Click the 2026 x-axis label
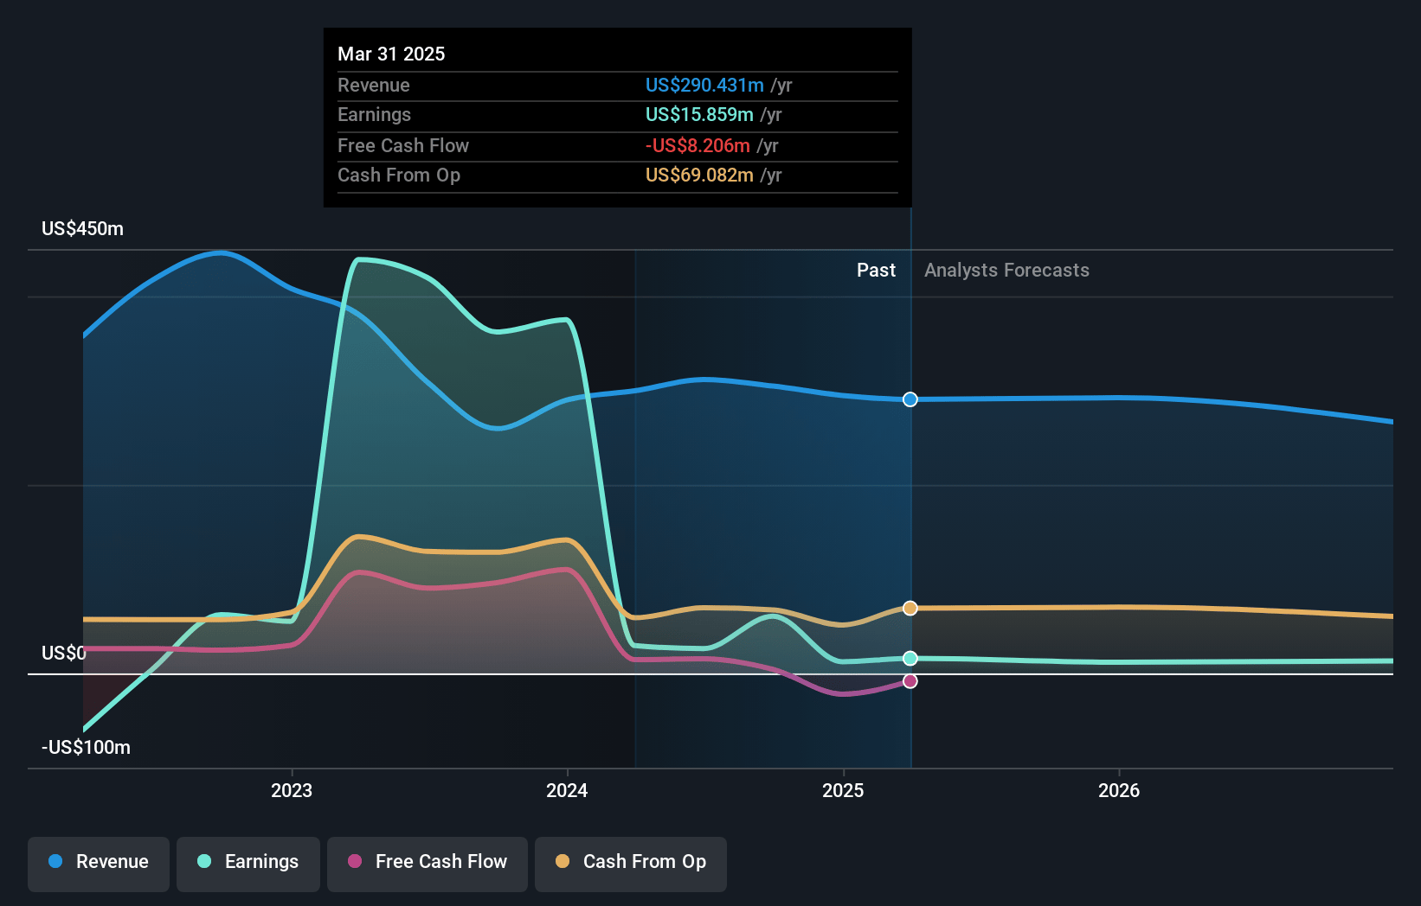 coord(1119,790)
